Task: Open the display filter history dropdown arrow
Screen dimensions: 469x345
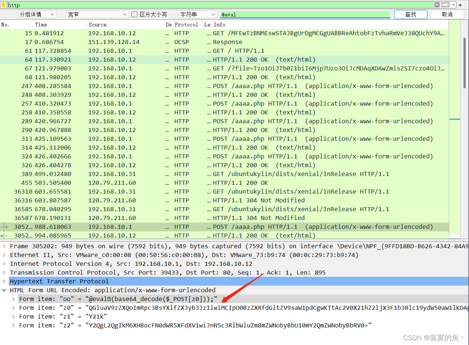Action: click(x=454, y=5)
